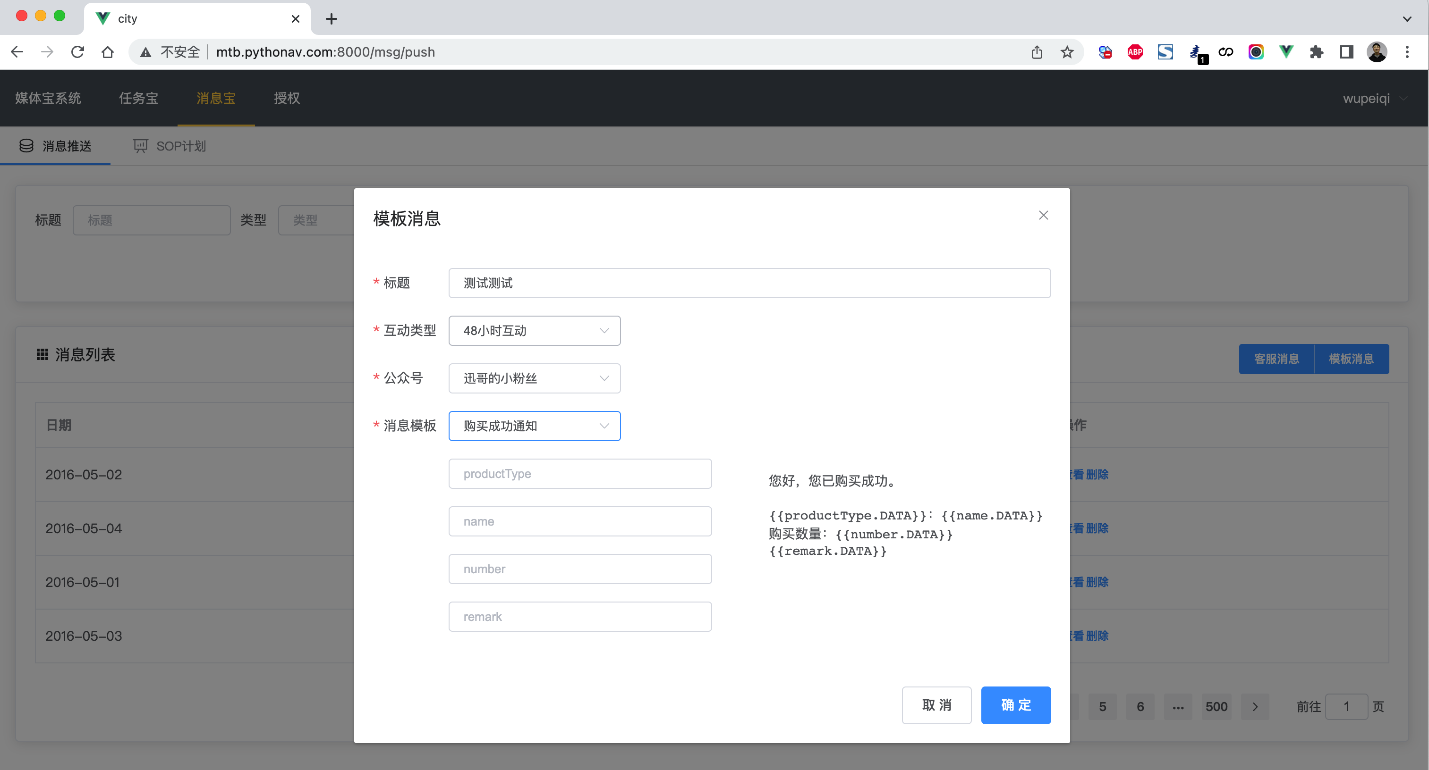Click the remark input field
The image size is (1429, 770).
click(580, 617)
